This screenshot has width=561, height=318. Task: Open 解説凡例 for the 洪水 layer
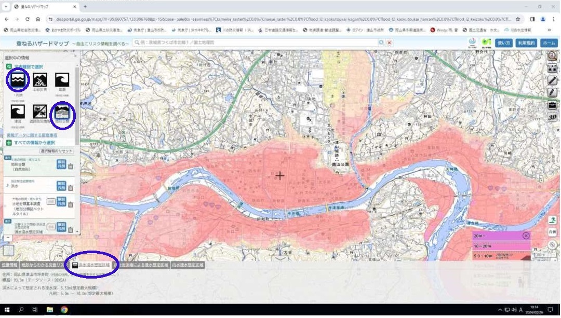(x=61, y=186)
